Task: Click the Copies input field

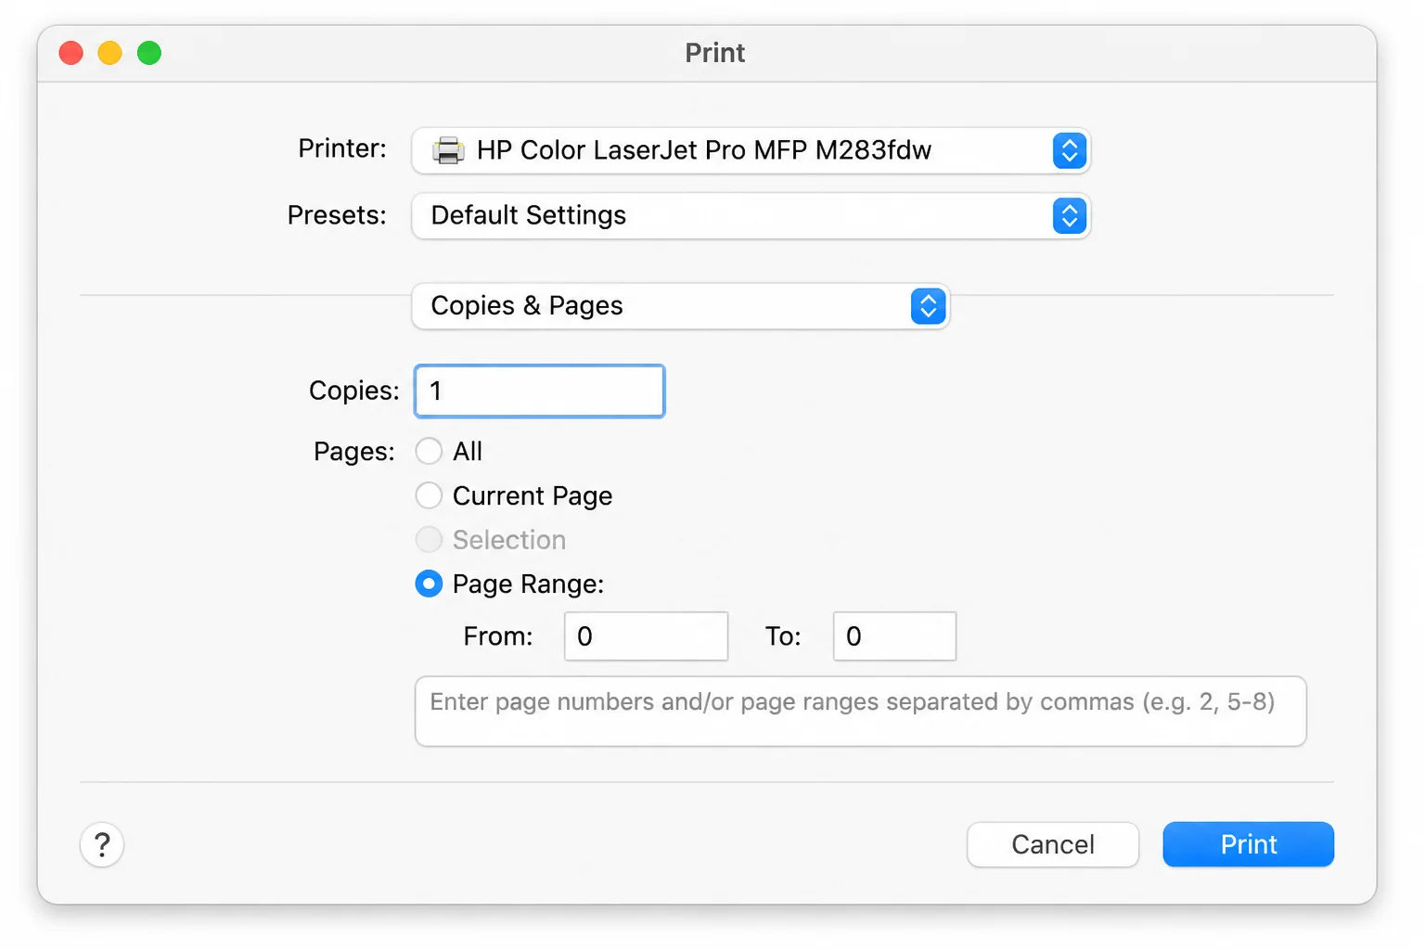Action: pos(540,392)
